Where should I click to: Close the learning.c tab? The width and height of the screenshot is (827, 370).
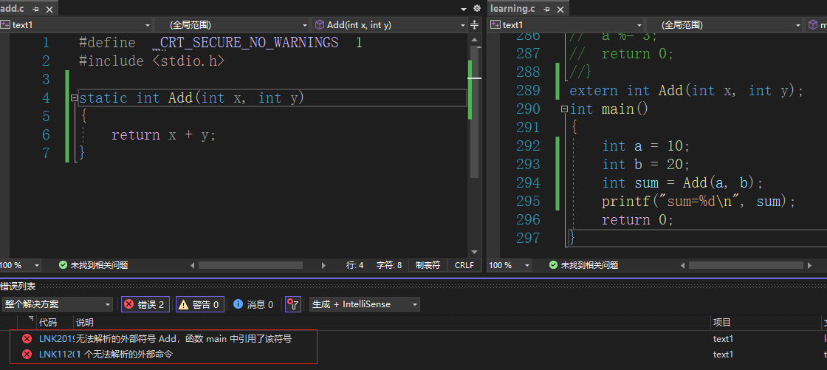tap(560, 9)
